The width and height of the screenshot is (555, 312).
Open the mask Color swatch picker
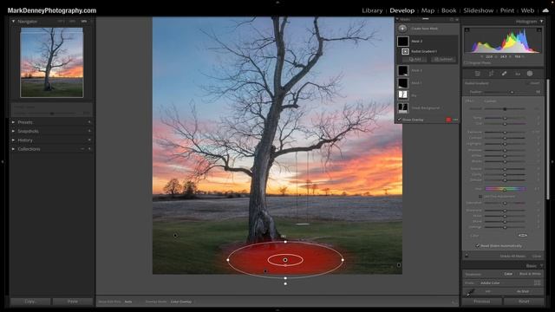point(522,235)
